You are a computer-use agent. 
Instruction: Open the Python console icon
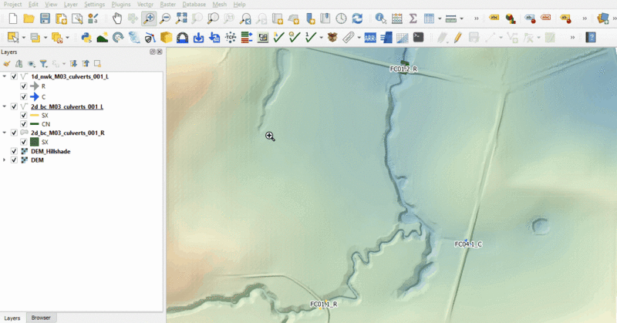86,37
